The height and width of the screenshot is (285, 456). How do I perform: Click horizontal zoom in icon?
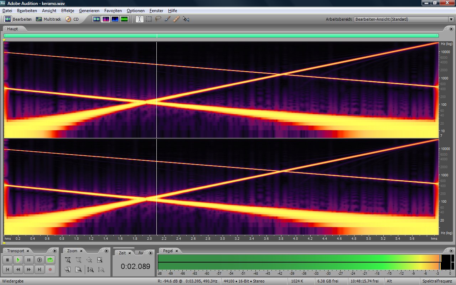coord(68,260)
